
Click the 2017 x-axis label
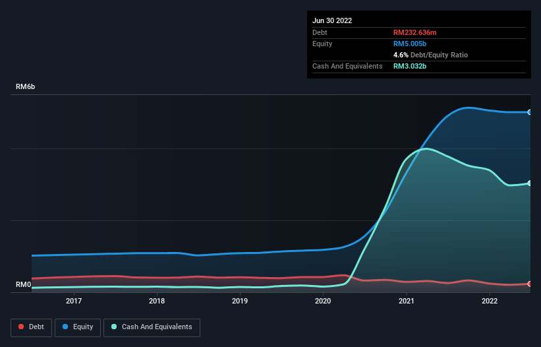[x=74, y=301]
